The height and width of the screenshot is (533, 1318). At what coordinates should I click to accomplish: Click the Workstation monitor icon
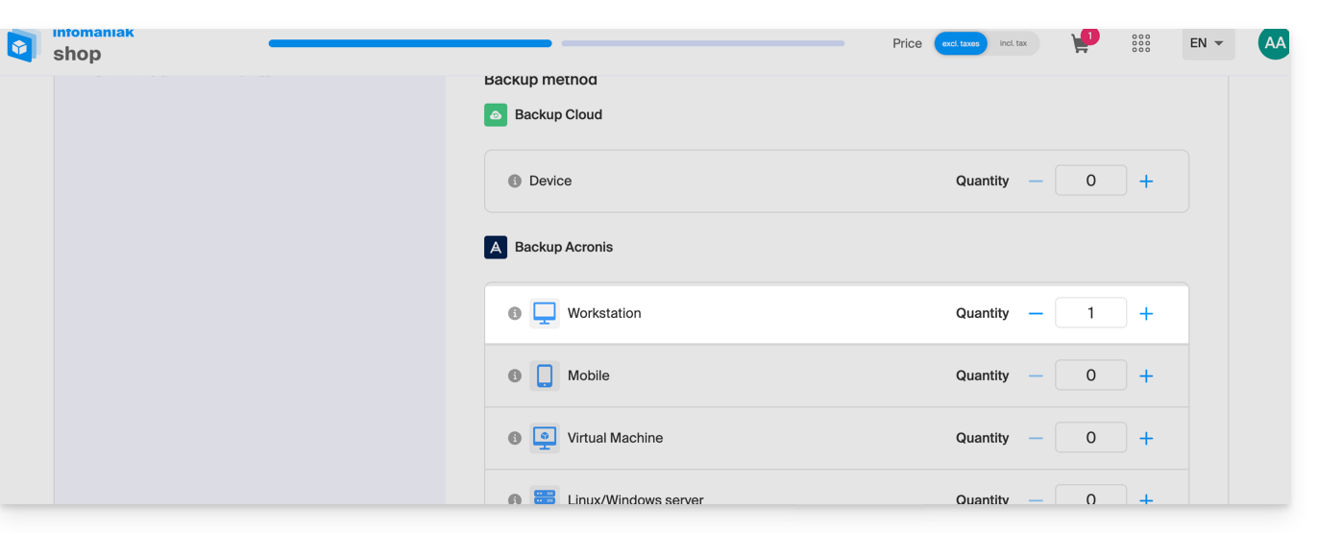544,313
